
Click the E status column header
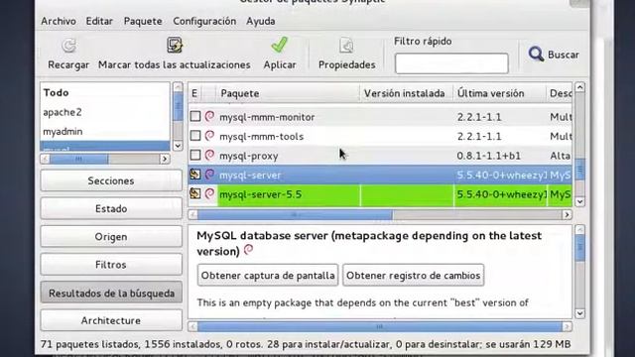click(x=194, y=93)
